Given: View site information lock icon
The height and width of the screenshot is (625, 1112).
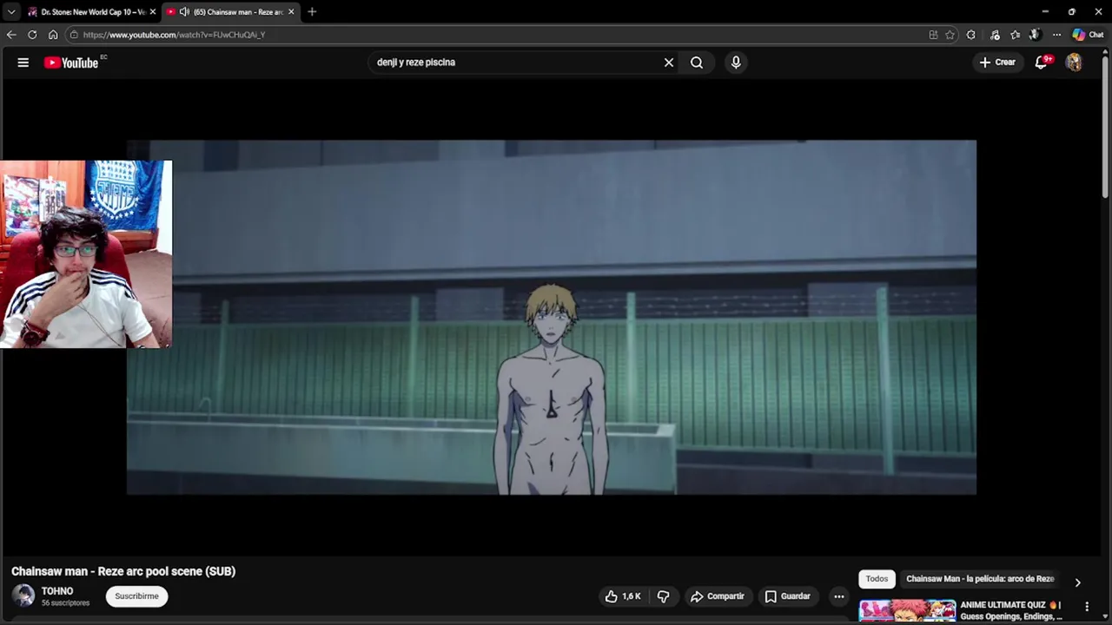Looking at the screenshot, I should (x=75, y=35).
